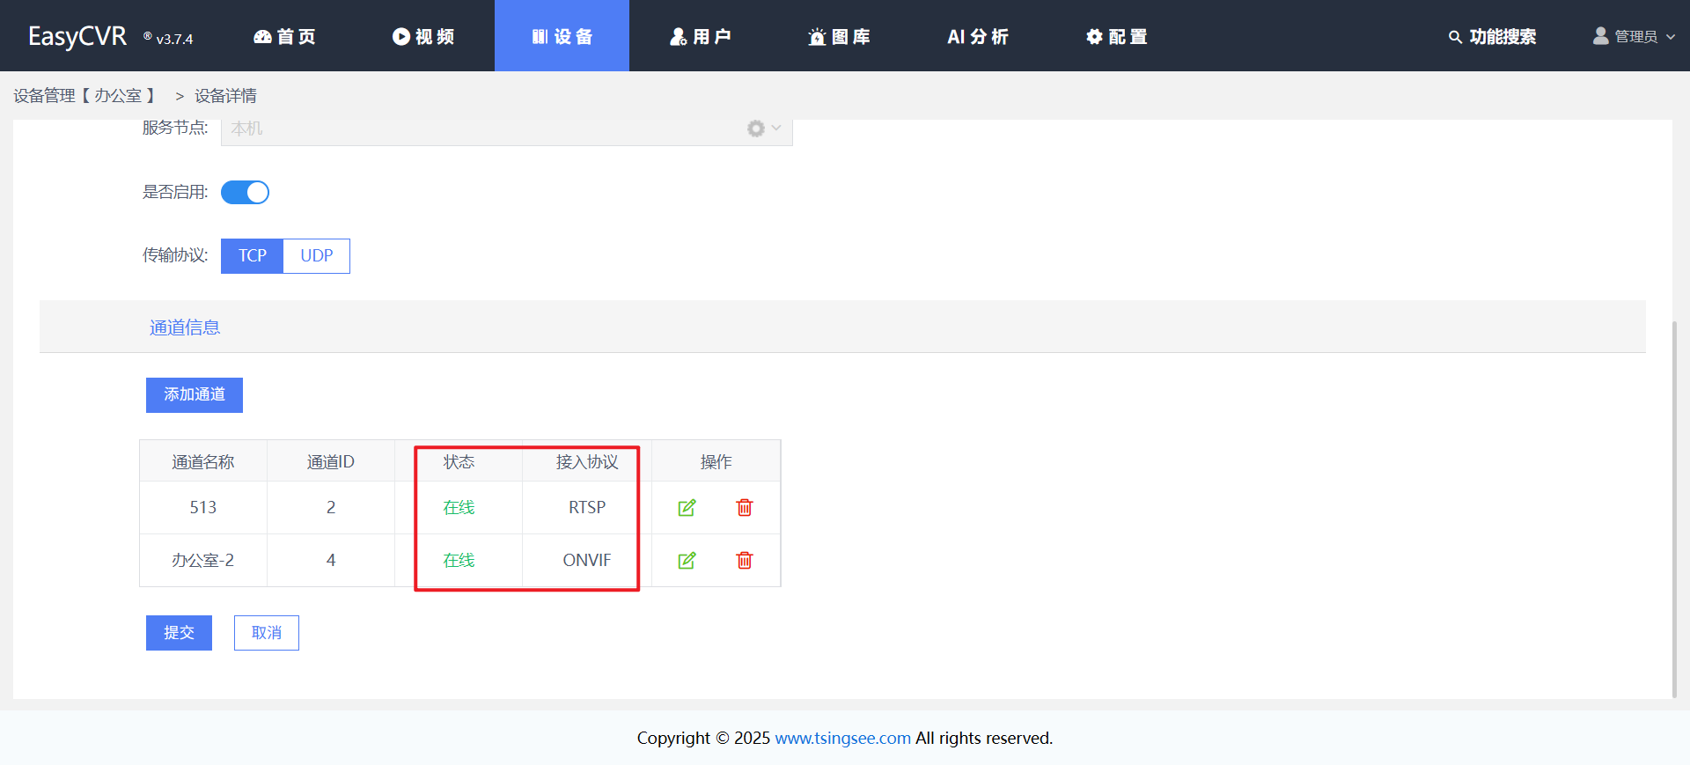Open the AI分析 tab
Screen dimensions: 1690x765
pos(977,36)
